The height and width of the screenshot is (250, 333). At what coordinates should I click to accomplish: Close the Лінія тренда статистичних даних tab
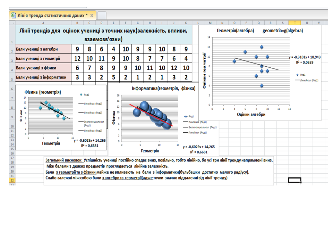92,16
